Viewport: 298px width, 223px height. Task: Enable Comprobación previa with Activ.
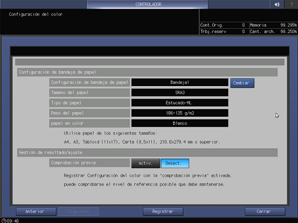(146, 163)
